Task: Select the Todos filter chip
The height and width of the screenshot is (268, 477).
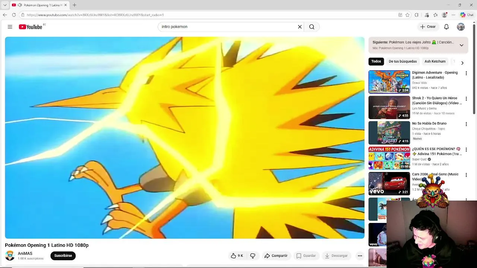Action: tap(376, 61)
